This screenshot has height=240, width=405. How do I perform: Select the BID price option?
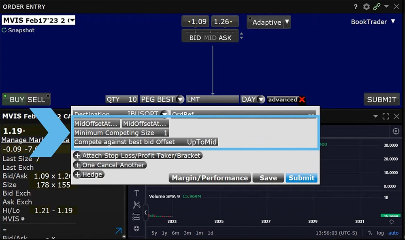(x=195, y=38)
